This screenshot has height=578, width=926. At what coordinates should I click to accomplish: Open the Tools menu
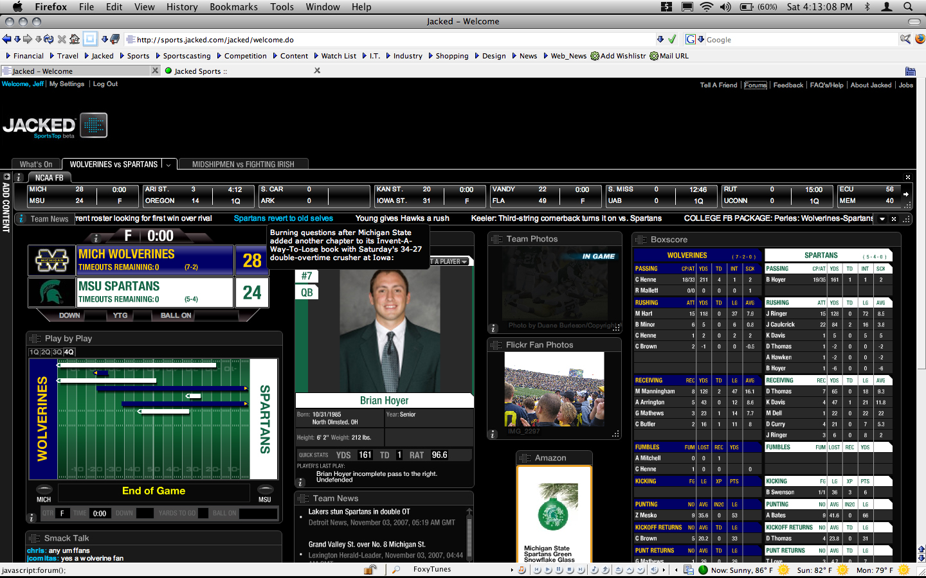[x=282, y=6]
